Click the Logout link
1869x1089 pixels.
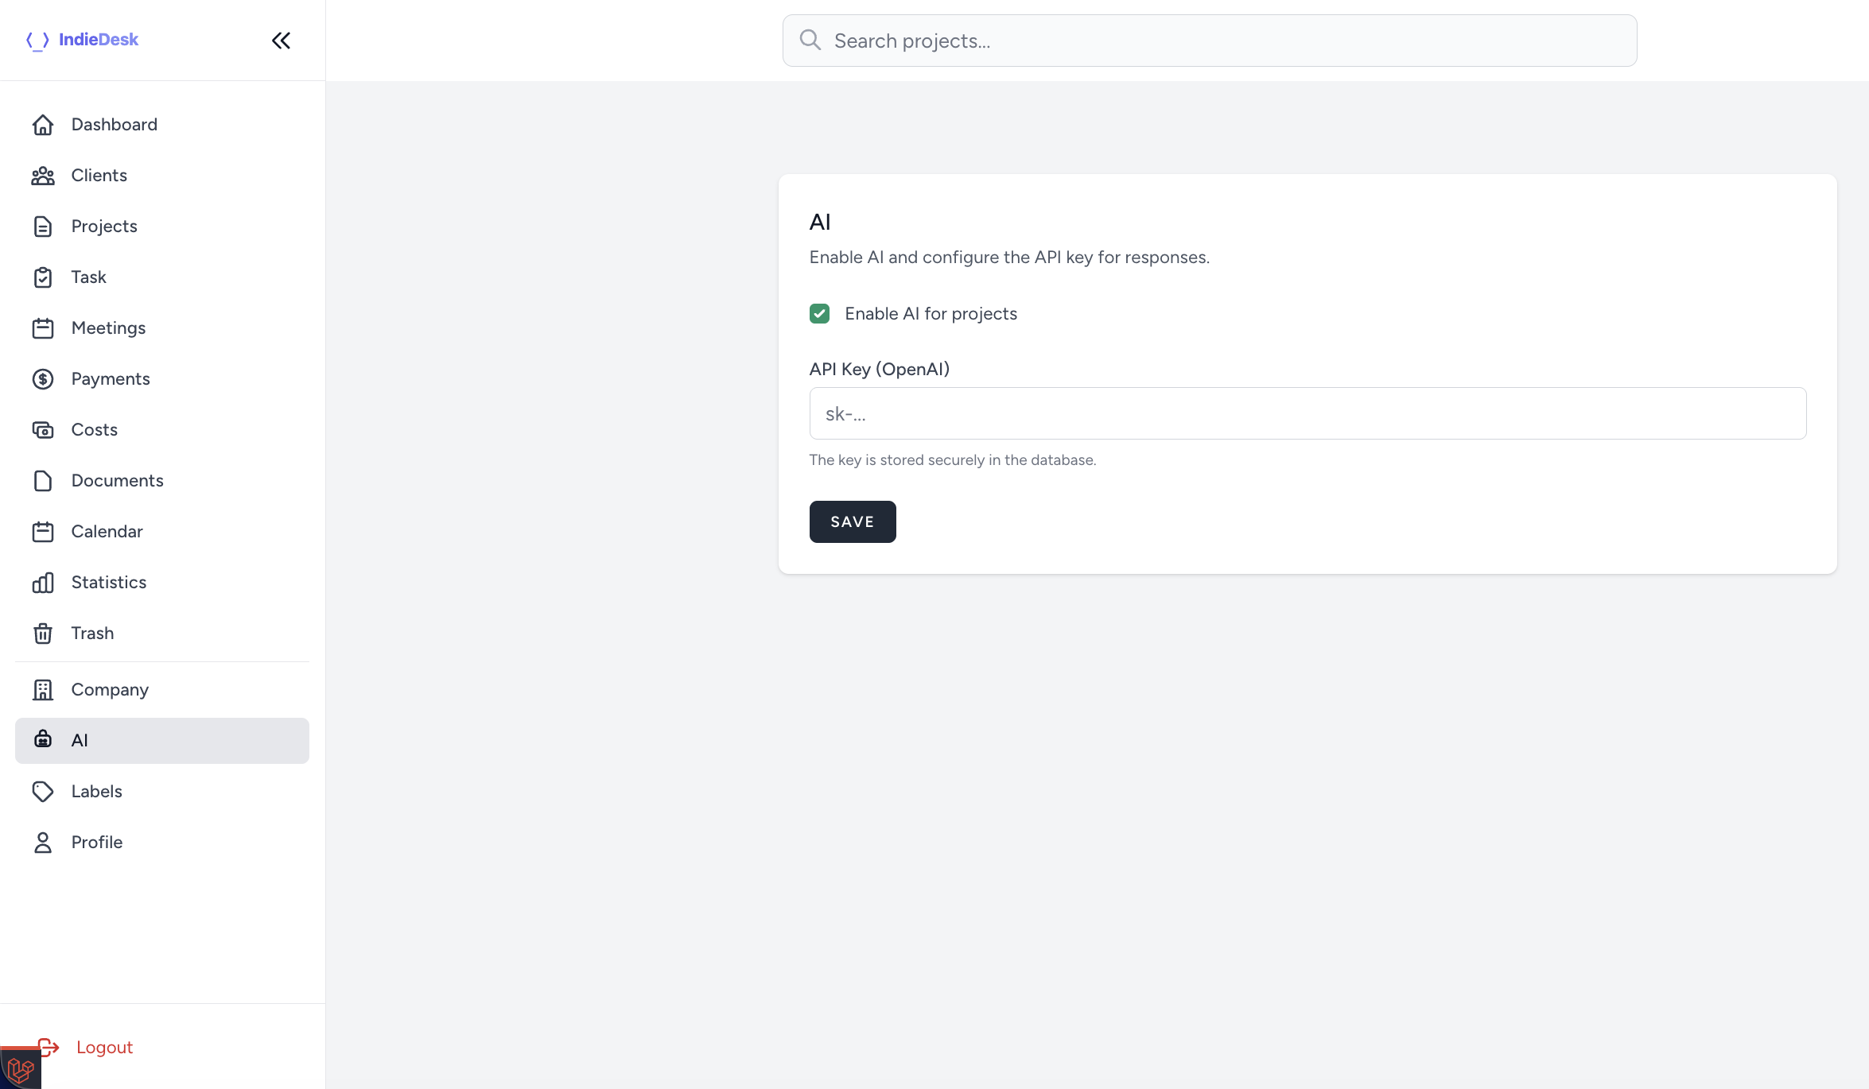(104, 1048)
